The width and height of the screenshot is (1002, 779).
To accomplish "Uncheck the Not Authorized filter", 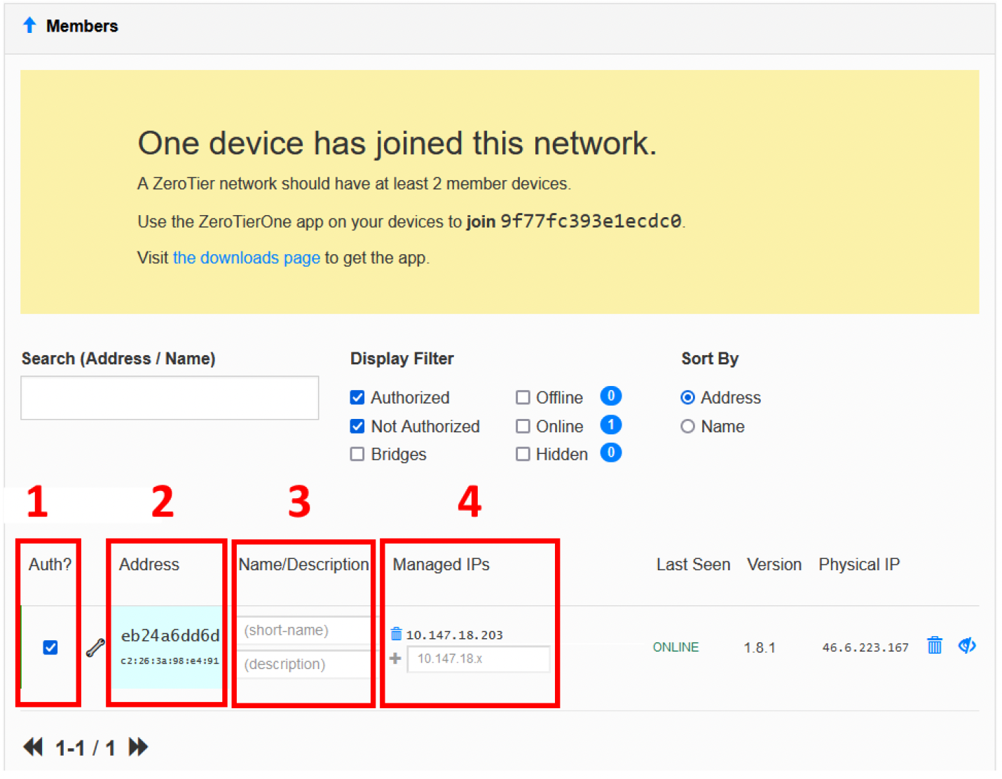I will tap(357, 427).
